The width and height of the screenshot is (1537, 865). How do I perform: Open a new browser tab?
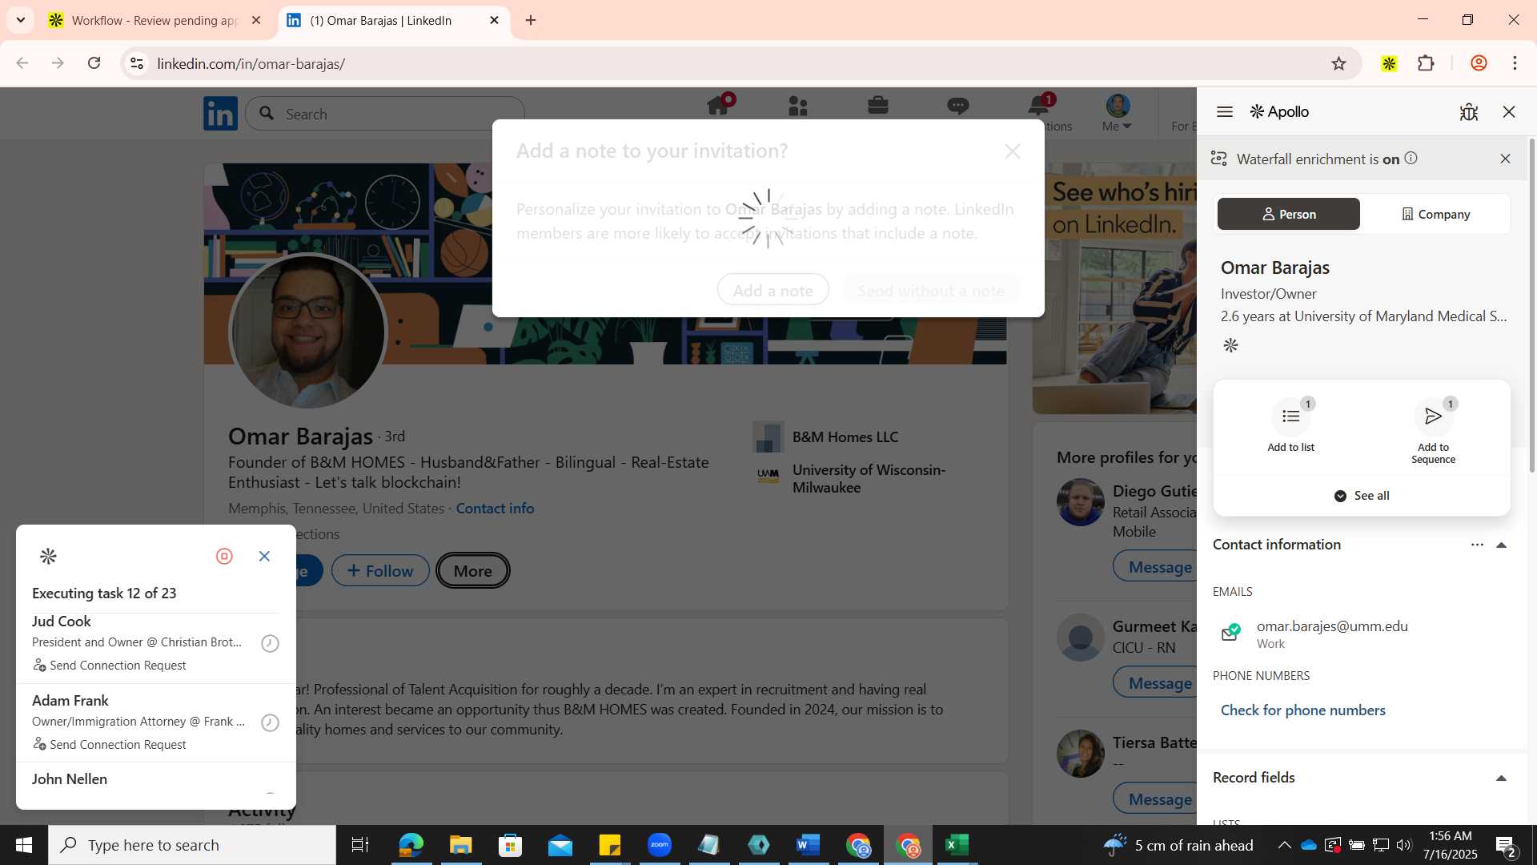(x=531, y=20)
